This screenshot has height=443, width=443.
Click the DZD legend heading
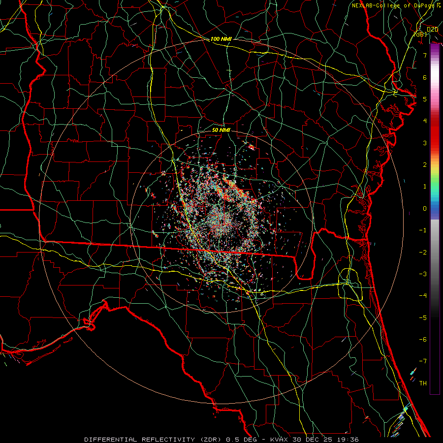[x=432, y=30]
